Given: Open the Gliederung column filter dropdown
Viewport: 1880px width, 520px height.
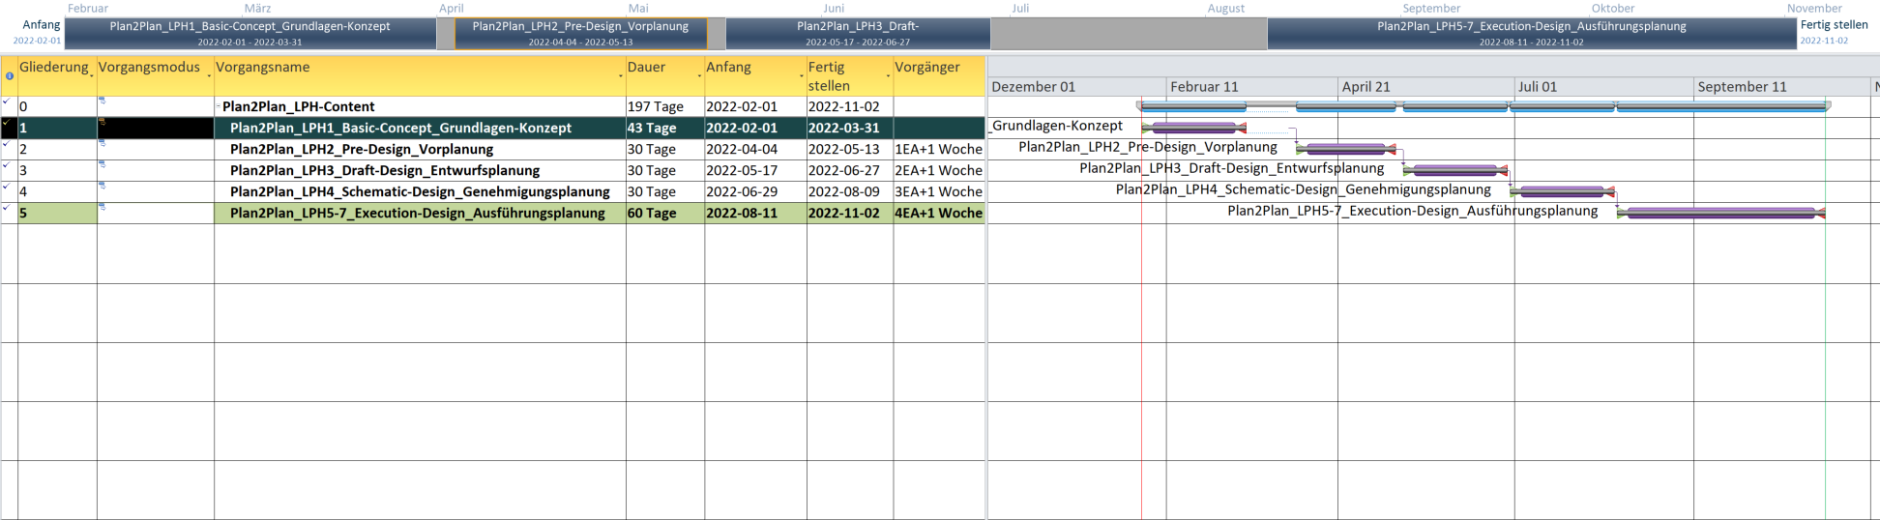Looking at the screenshot, I should pyautogui.click(x=91, y=75).
